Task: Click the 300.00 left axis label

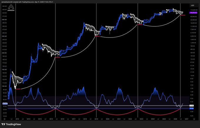Action: [x=4, y=20]
